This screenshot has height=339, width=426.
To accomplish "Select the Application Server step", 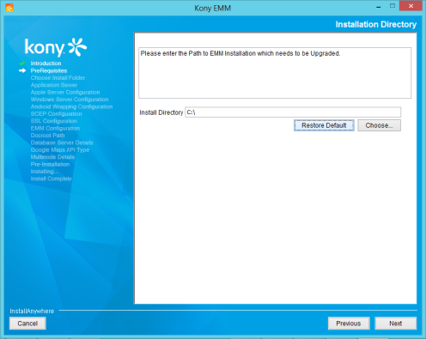I will 54,85.
